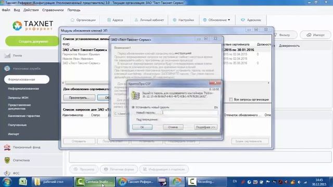Click the volume icon in the system tray
Viewport: 333px width, 187px height.
click(300, 182)
